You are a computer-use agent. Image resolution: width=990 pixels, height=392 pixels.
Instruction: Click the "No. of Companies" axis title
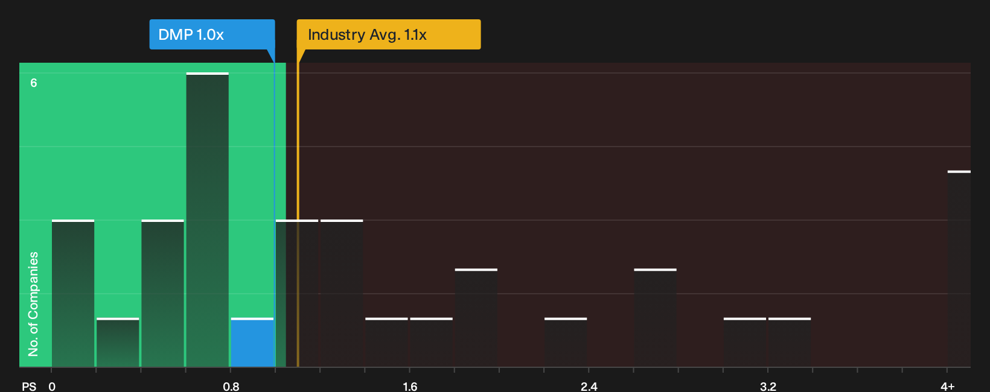(x=33, y=304)
